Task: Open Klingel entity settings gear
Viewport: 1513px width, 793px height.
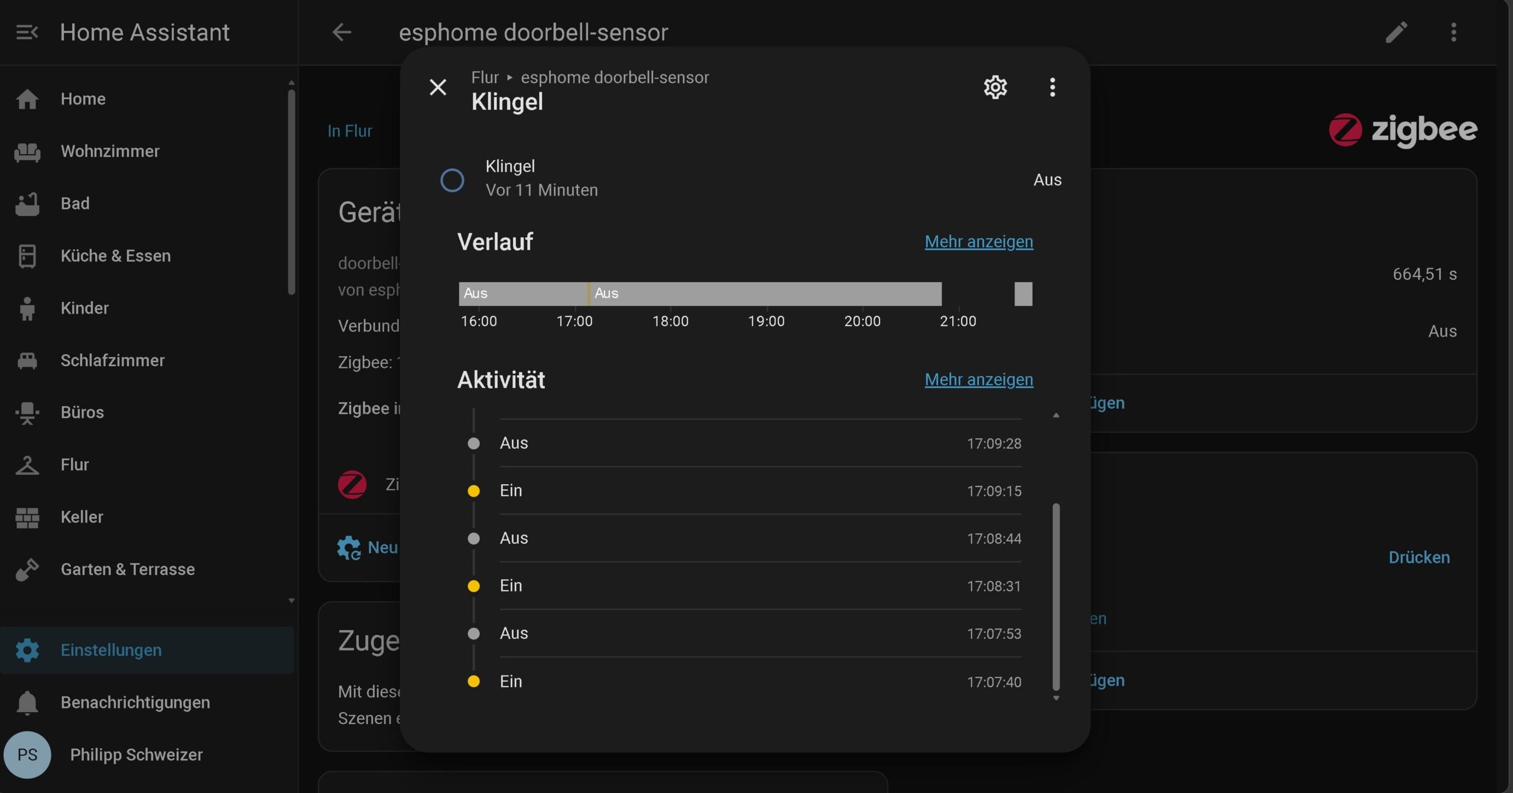Action: point(995,87)
